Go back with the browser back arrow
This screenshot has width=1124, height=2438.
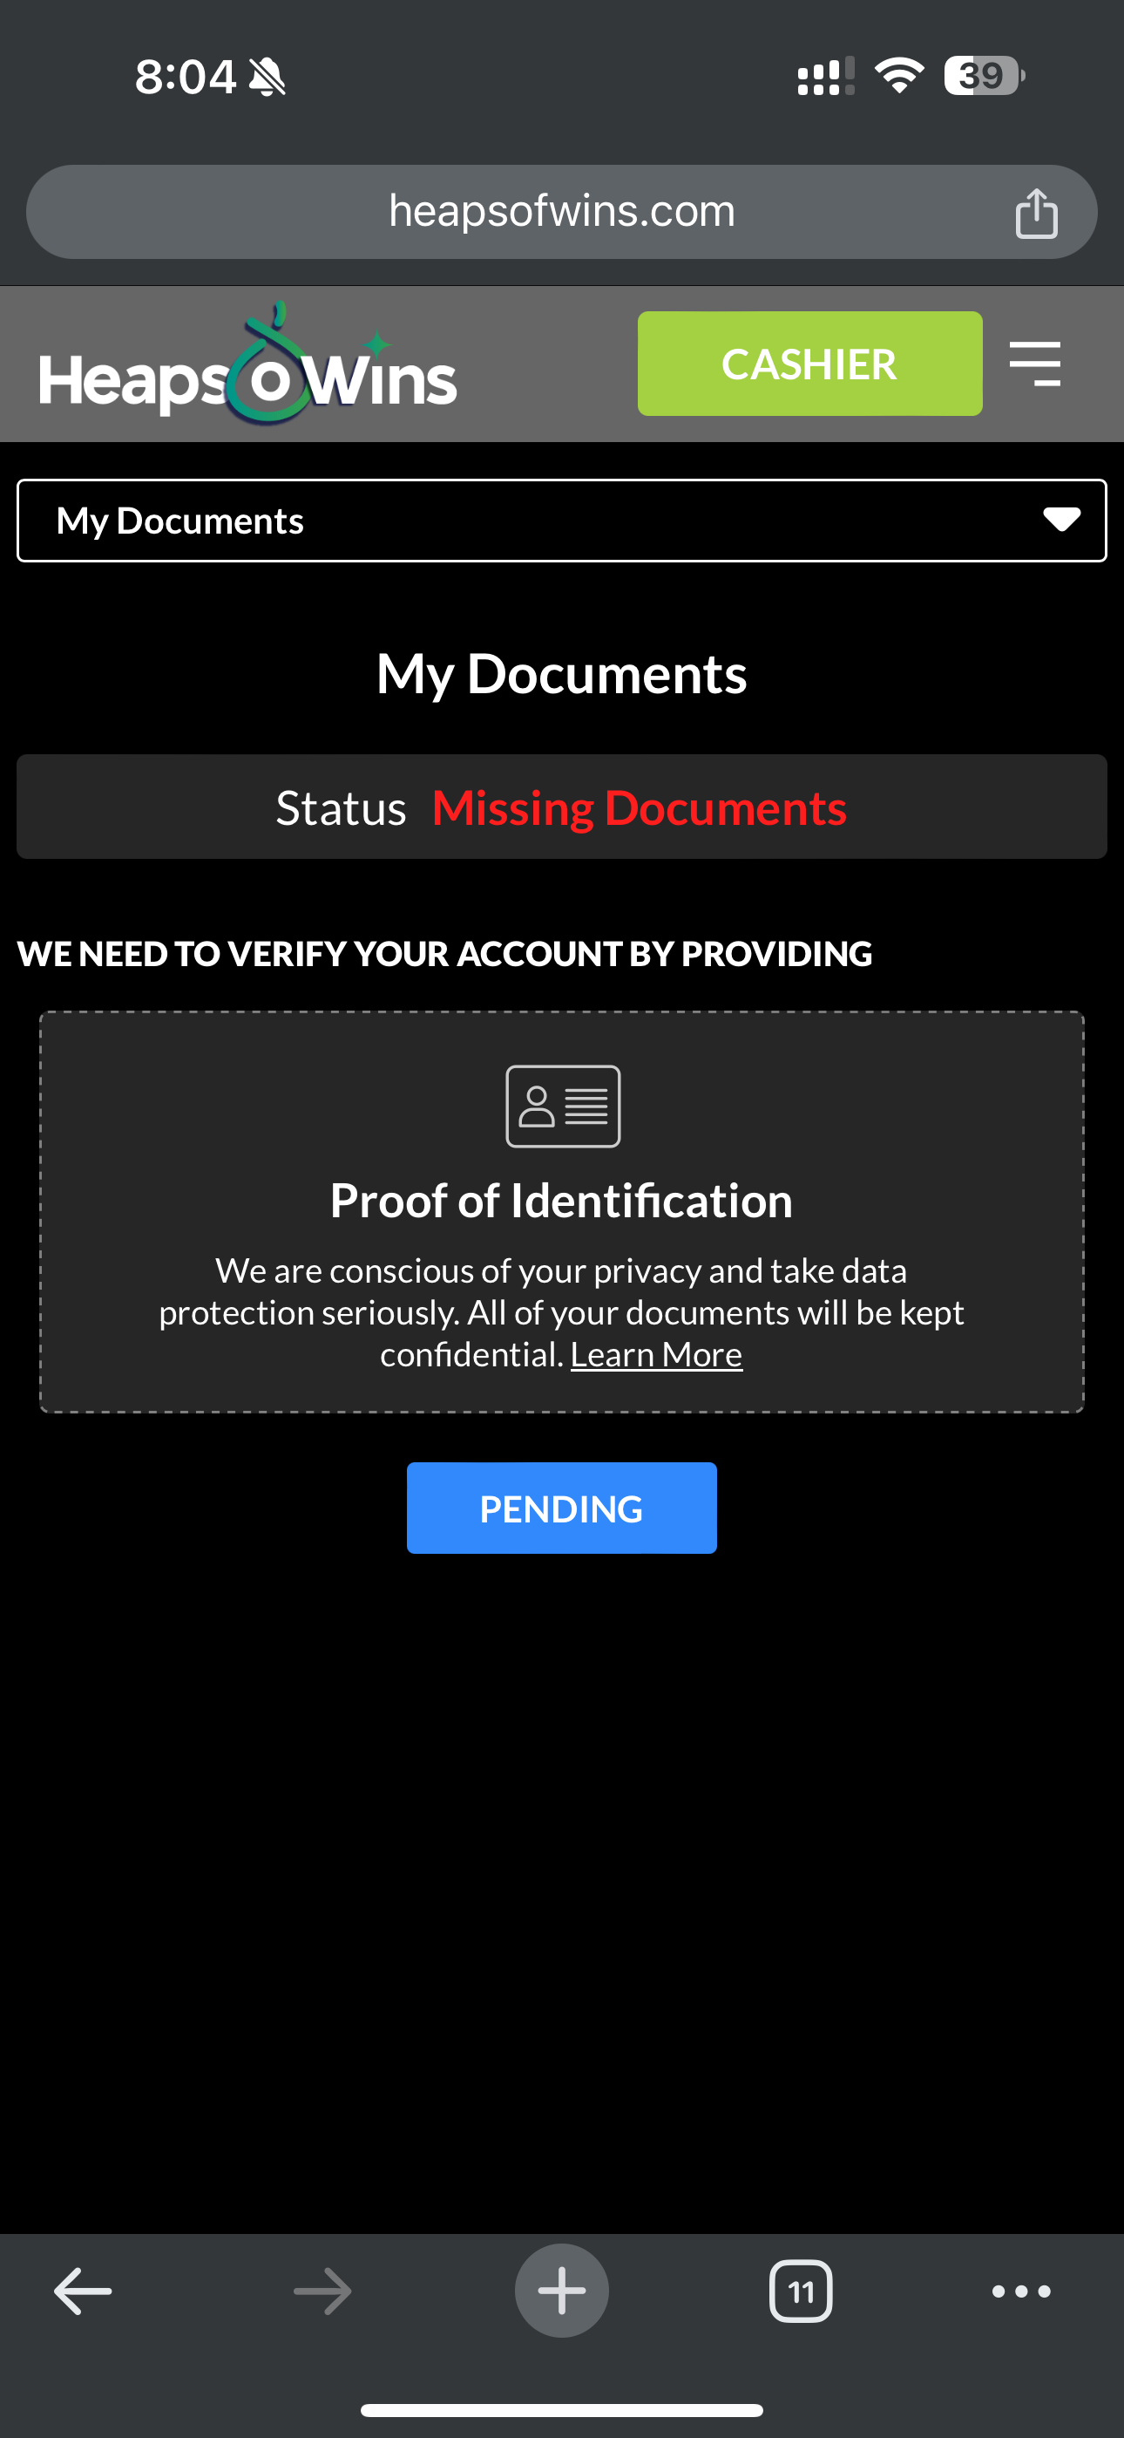coord(84,2291)
